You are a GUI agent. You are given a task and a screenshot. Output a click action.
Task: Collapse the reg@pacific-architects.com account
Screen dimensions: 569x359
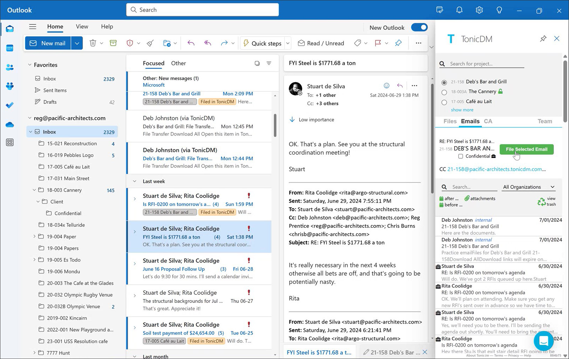[x=30, y=118]
